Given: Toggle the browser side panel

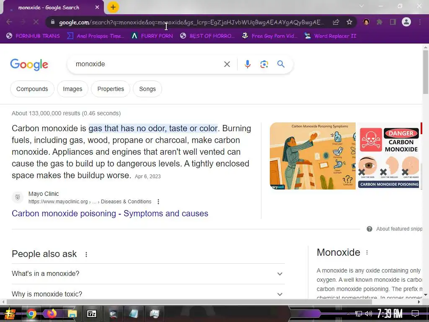Looking at the screenshot, I should tap(393, 22).
